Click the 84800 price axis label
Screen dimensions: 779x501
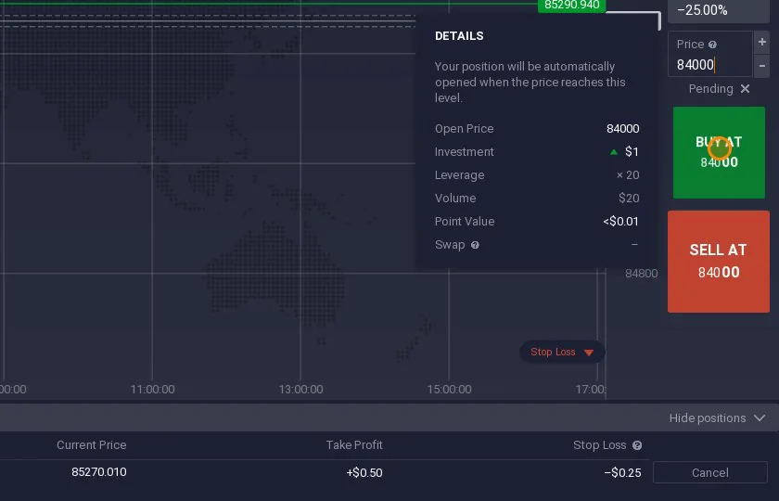642,274
